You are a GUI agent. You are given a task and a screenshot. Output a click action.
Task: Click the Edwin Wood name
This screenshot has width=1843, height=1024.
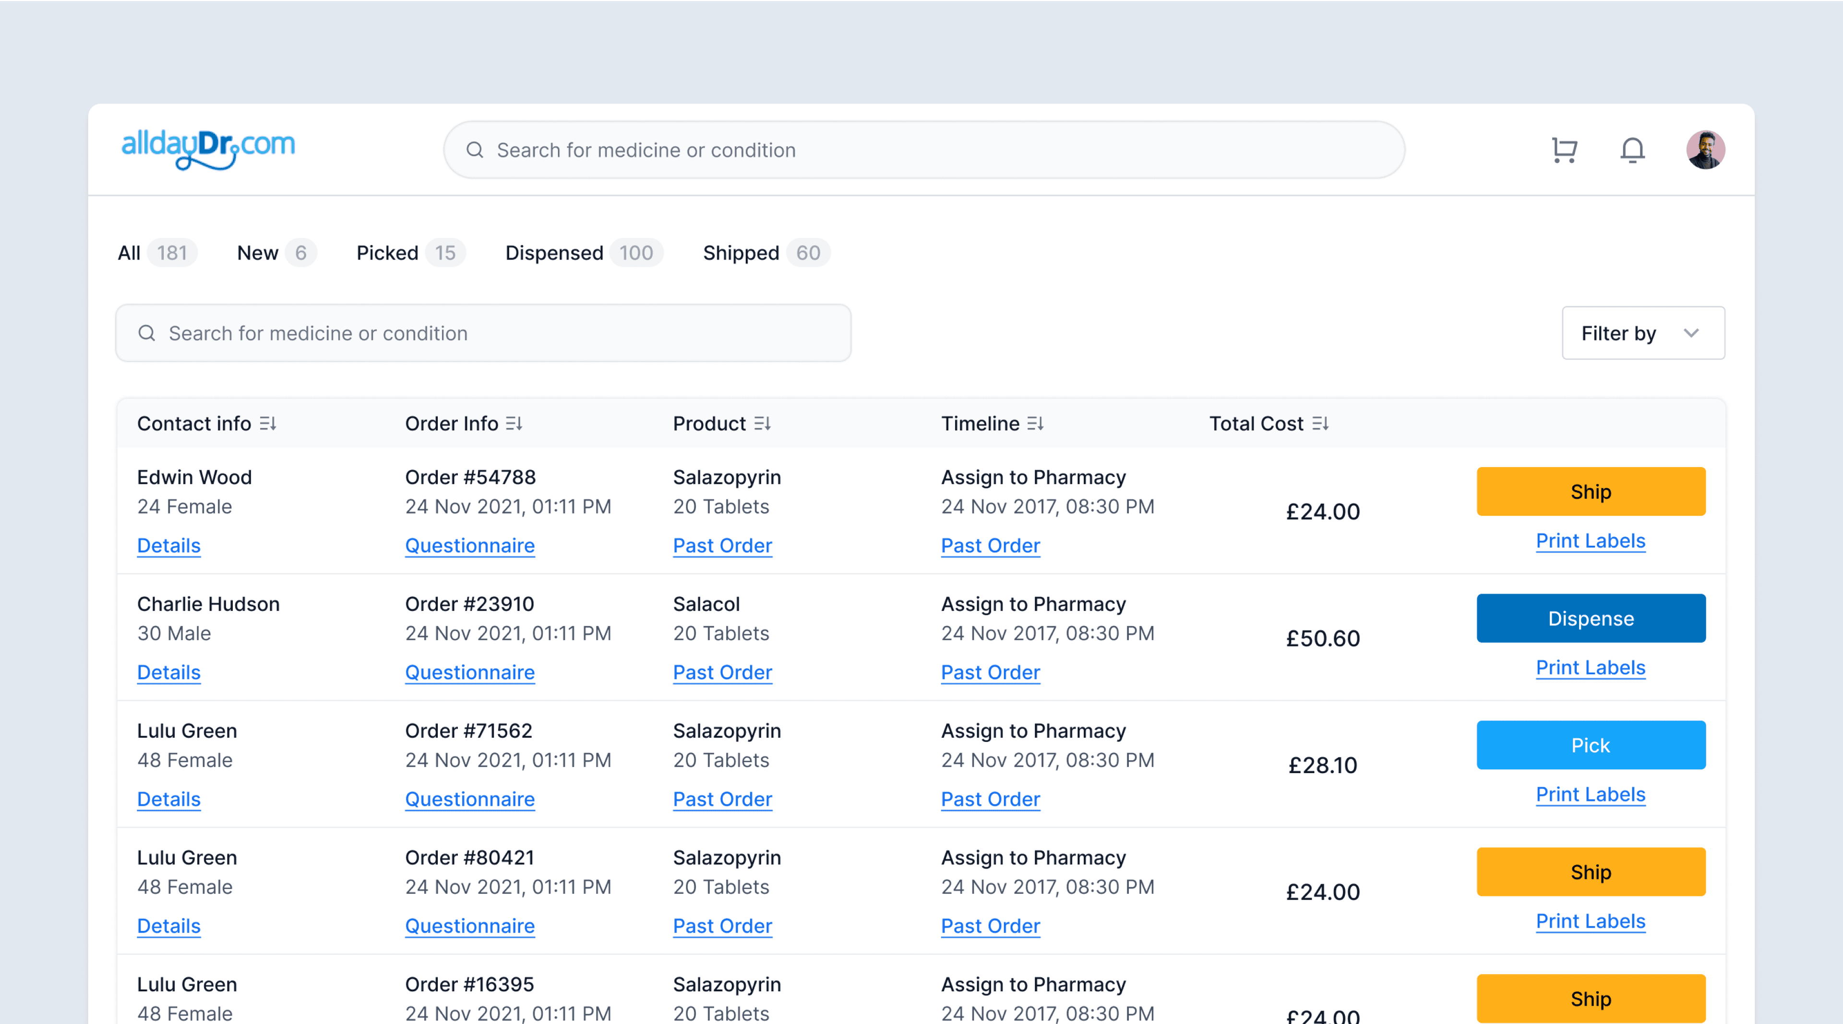click(194, 477)
